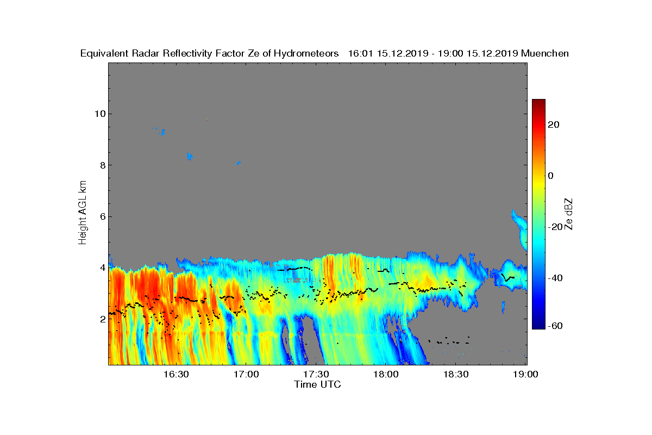The width and height of the screenshot is (652, 435).
Task: Click the 18:00 time tick label
Action: click(x=386, y=374)
